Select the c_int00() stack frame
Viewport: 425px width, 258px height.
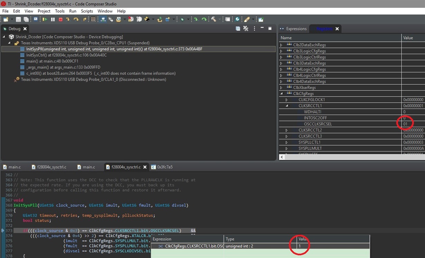point(101,73)
